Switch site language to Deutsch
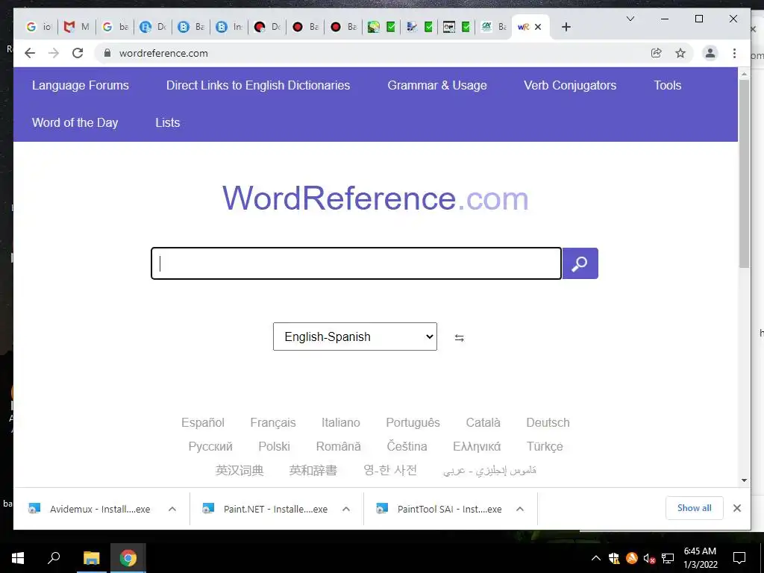This screenshot has height=573, width=764. coord(548,422)
